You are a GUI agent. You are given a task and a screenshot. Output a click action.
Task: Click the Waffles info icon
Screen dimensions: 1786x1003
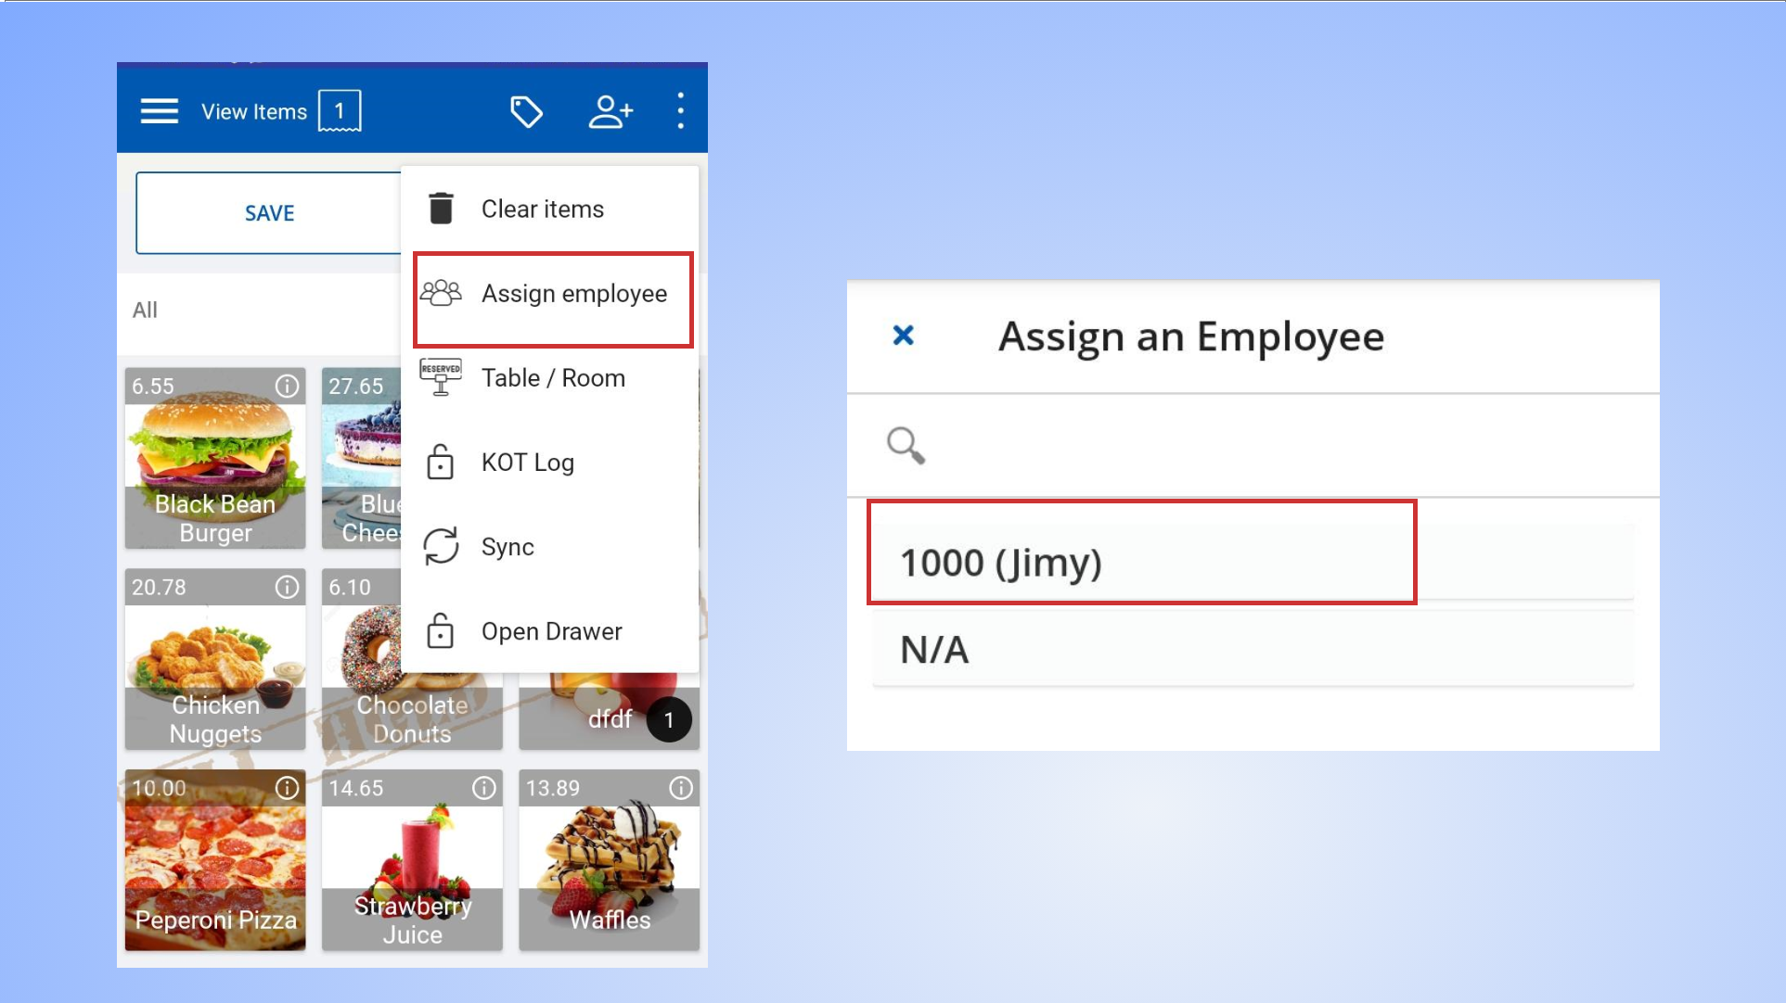[681, 788]
